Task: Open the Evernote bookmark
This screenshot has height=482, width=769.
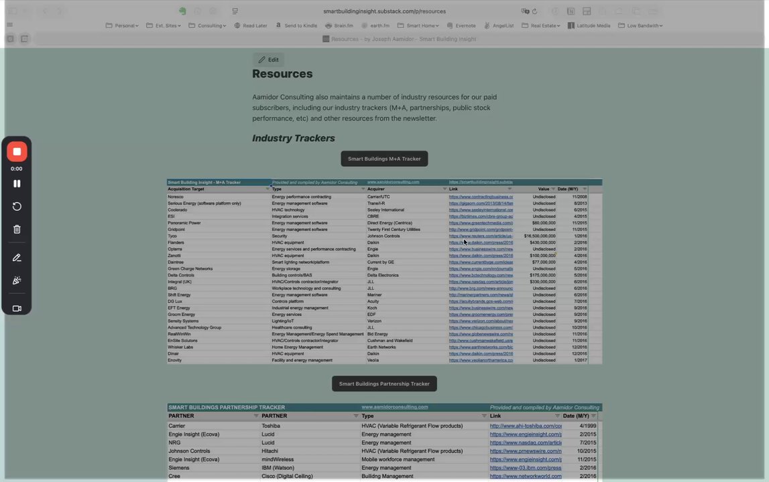Action: (x=461, y=25)
